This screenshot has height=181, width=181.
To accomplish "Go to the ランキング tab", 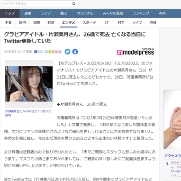I will pyautogui.click(x=141, y=13).
